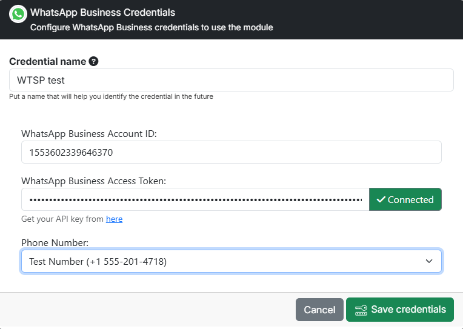
Task: Edit the Credential name field "WTSP test"
Action: pos(232,80)
